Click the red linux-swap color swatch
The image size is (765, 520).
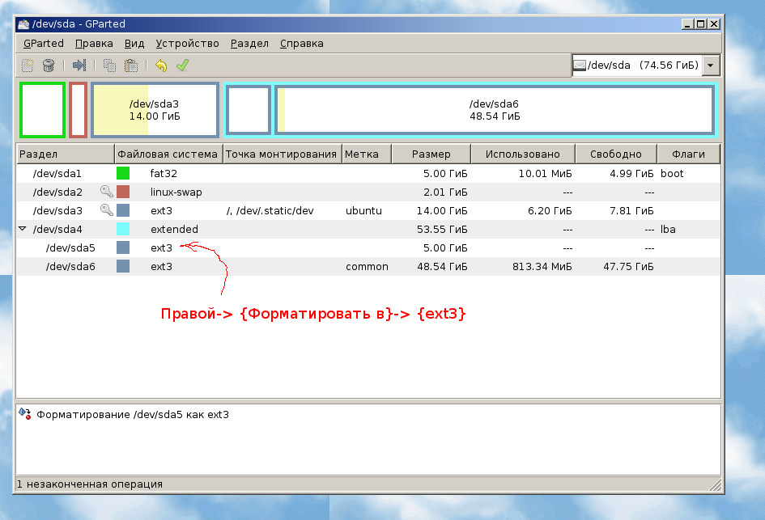pyautogui.click(x=123, y=192)
